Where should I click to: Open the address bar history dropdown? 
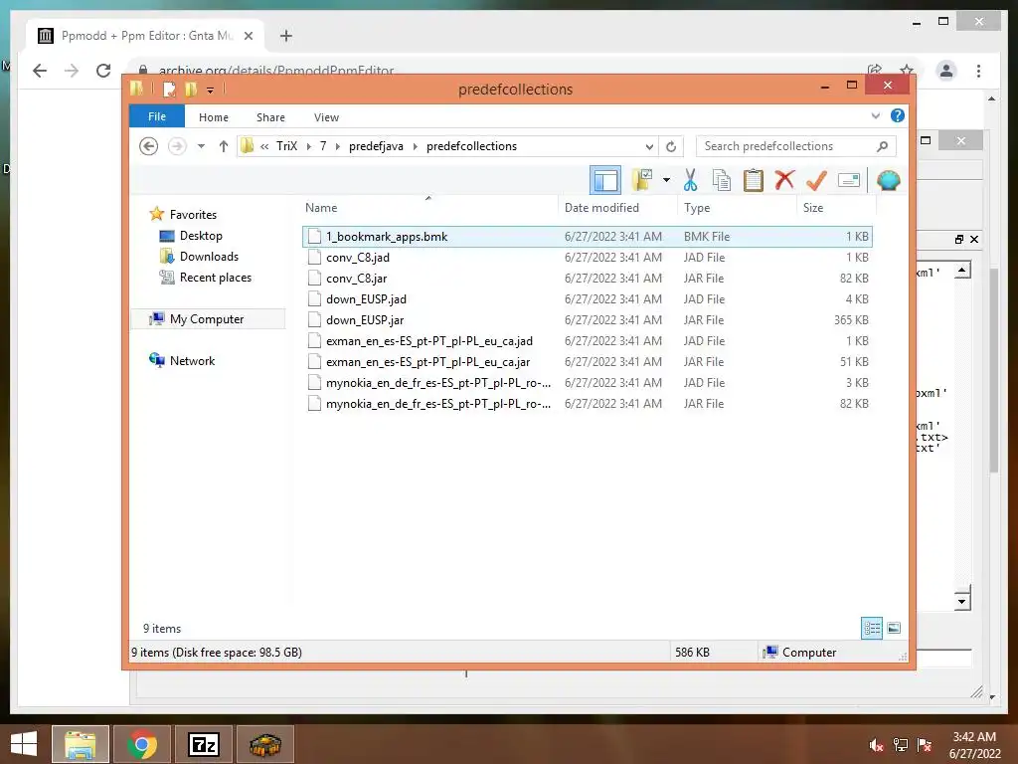click(649, 146)
